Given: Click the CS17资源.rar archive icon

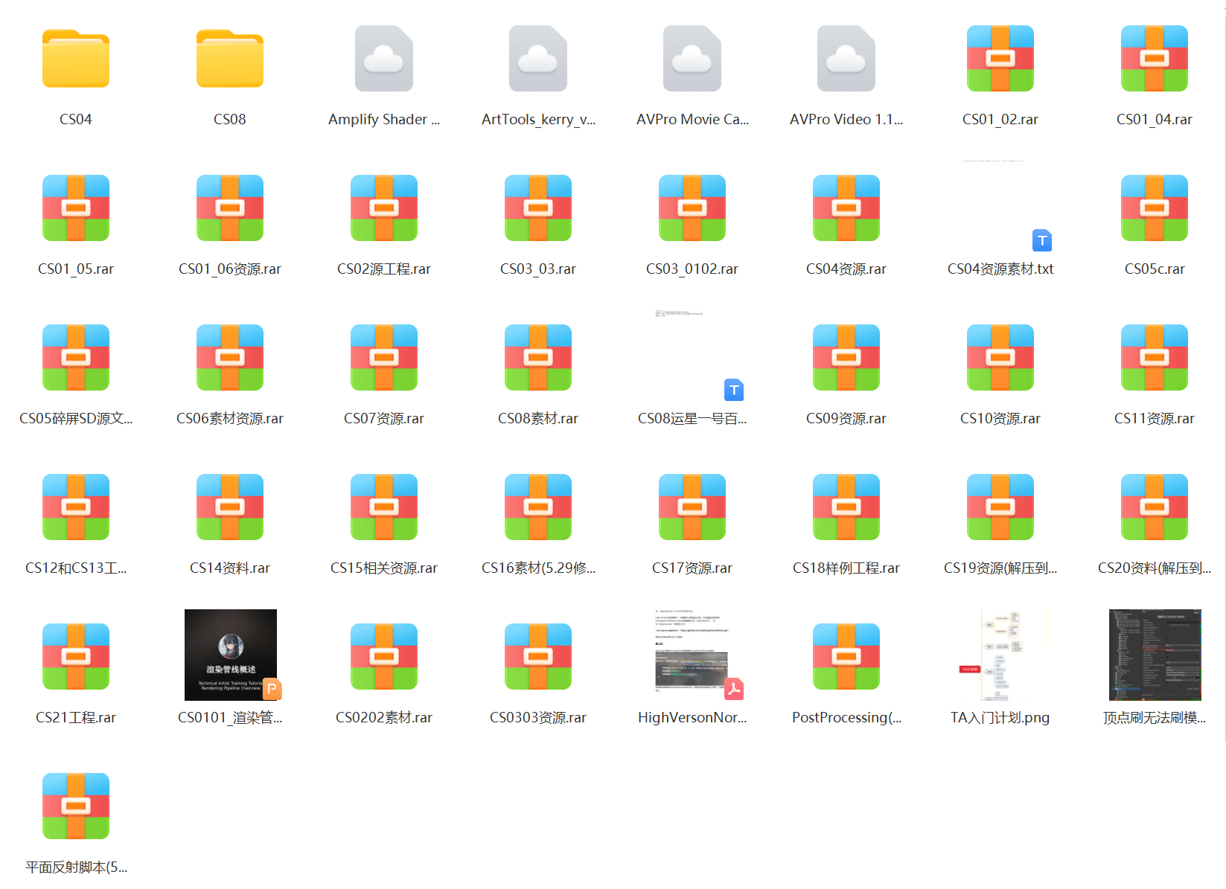Looking at the screenshot, I should [692, 508].
